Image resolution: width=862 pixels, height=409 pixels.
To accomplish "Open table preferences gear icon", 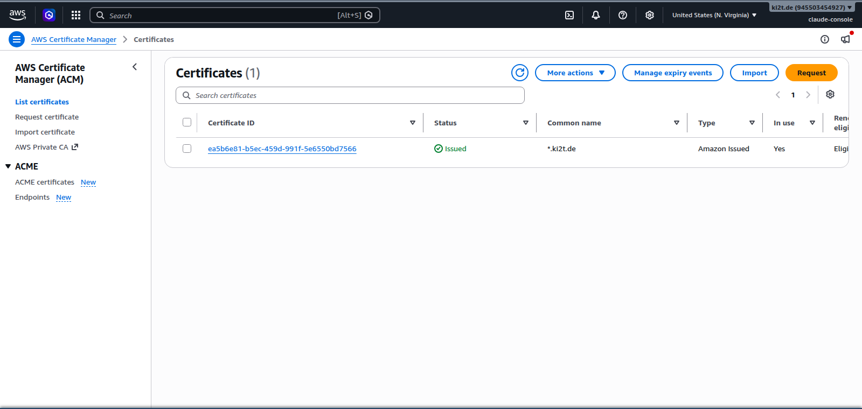I will pyautogui.click(x=830, y=94).
